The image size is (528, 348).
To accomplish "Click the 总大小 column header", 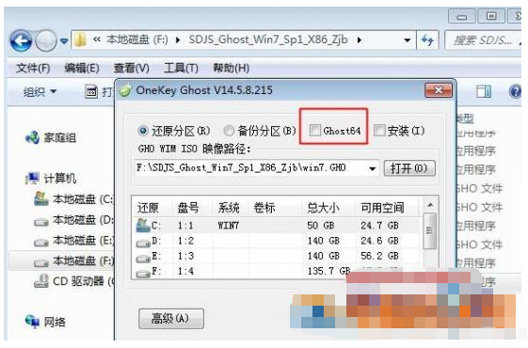I will click(323, 208).
